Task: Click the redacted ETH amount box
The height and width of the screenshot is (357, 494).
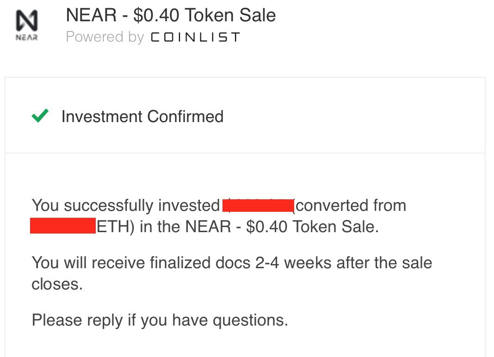Action: pos(63,226)
